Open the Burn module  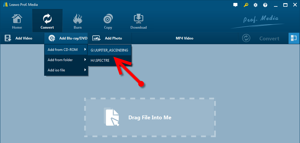click(x=77, y=21)
